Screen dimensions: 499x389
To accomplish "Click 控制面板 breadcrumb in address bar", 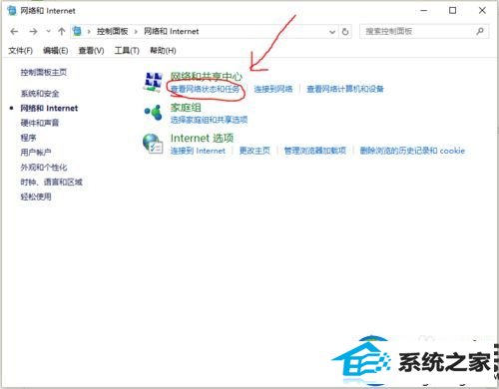I will [x=113, y=32].
